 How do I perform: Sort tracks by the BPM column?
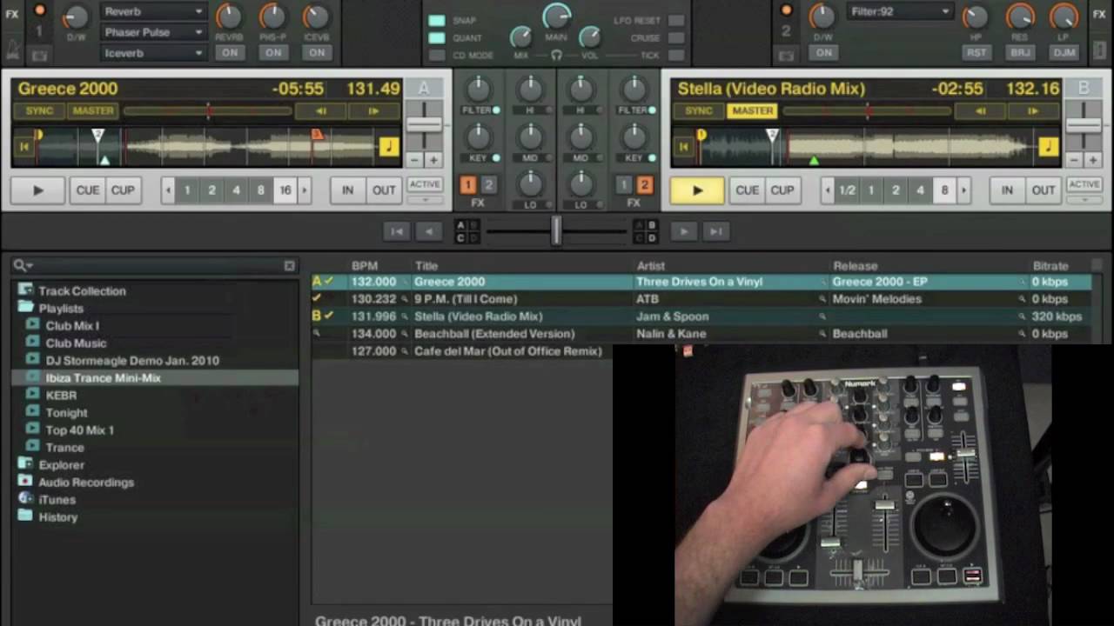365,266
